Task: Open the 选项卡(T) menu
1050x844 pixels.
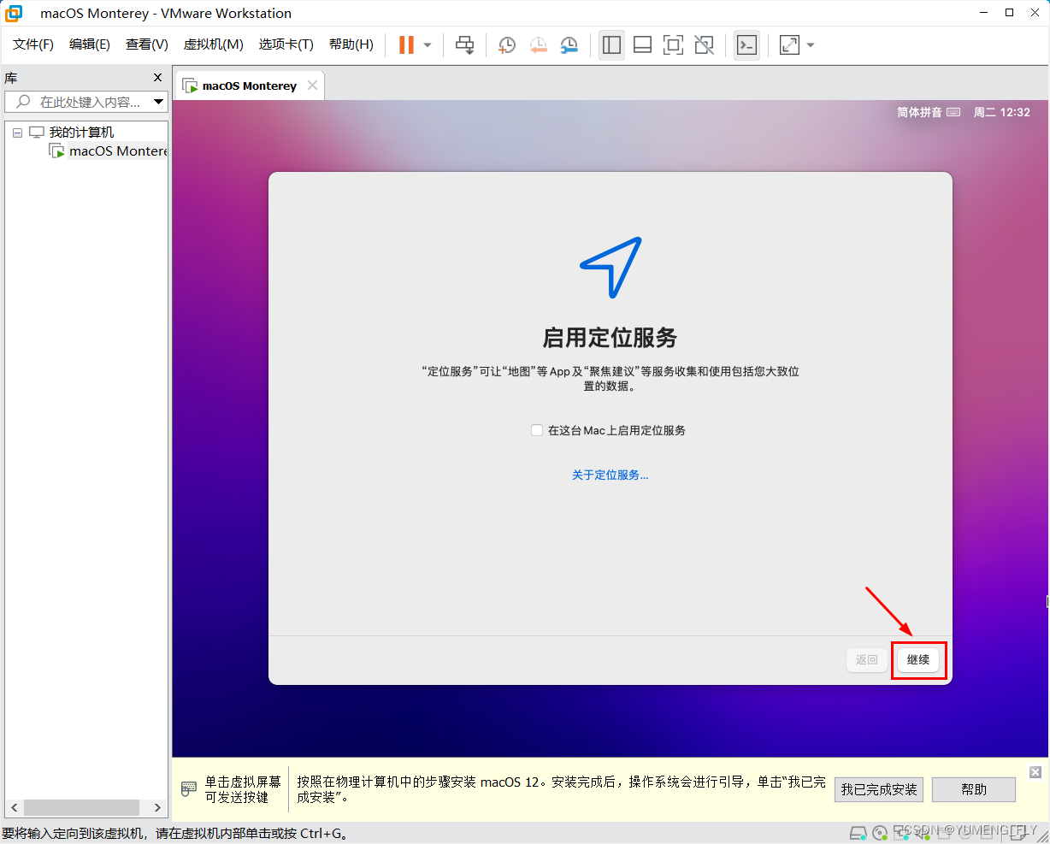Action: [x=286, y=44]
